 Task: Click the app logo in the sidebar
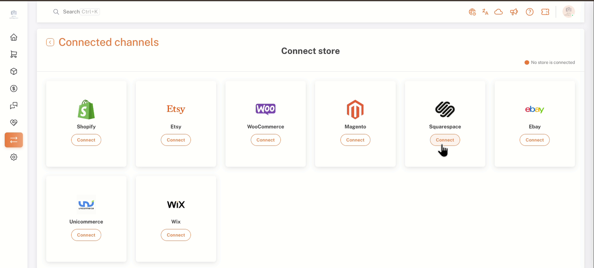[14, 14]
